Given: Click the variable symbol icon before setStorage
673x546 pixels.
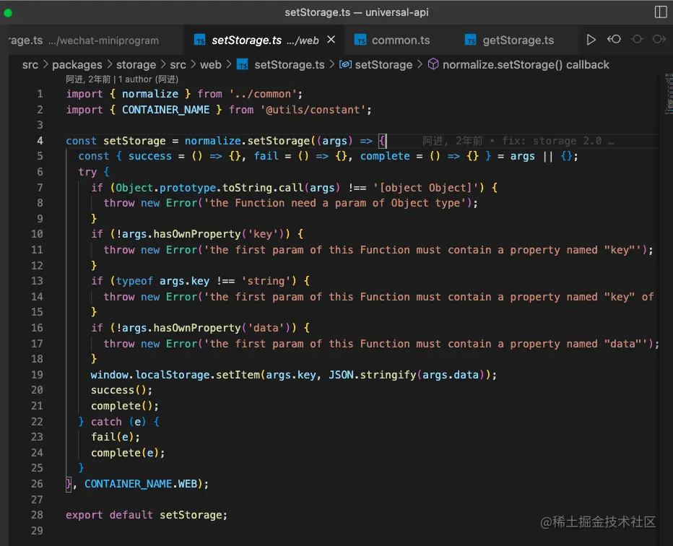Looking at the screenshot, I should (x=345, y=64).
